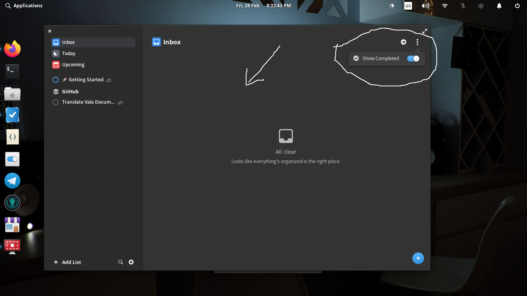Click the Today moon icon

56,54
